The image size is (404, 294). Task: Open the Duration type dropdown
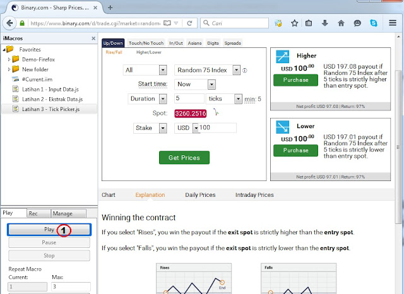(x=147, y=98)
